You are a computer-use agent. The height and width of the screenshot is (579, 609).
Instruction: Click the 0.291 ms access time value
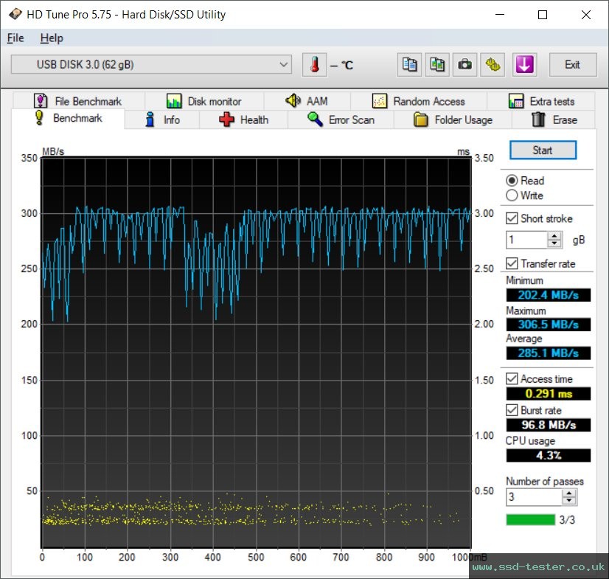coord(548,394)
